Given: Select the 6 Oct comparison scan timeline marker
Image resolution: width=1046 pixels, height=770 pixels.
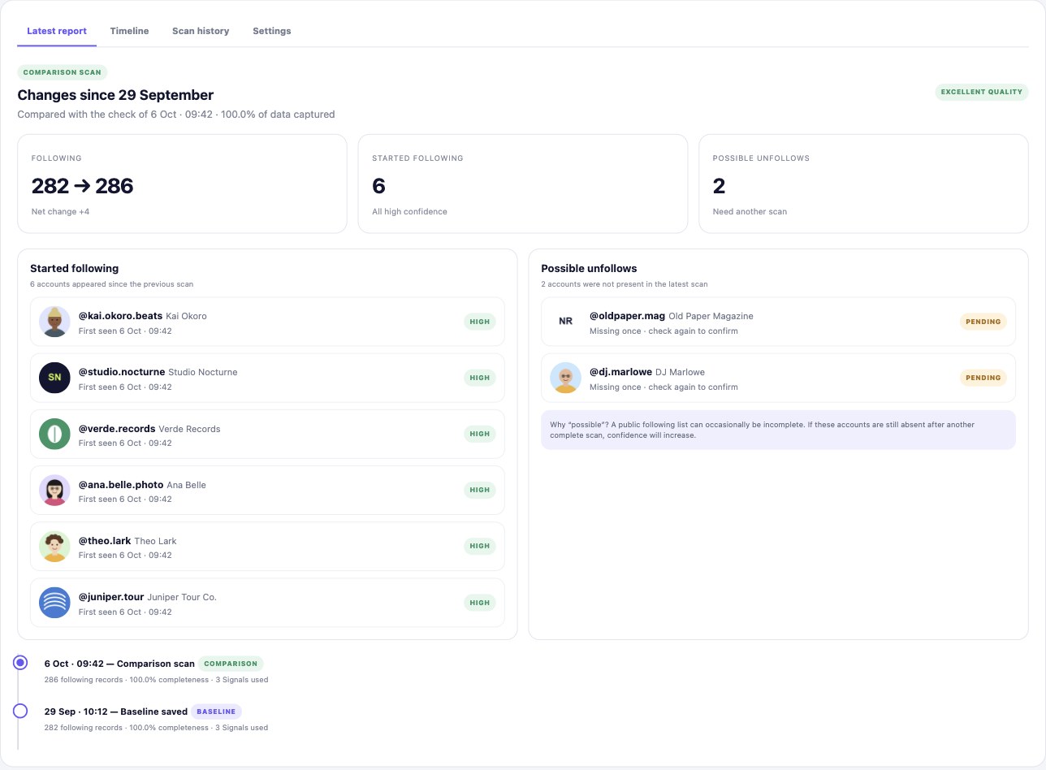Looking at the screenshot, I should (20, 663).
